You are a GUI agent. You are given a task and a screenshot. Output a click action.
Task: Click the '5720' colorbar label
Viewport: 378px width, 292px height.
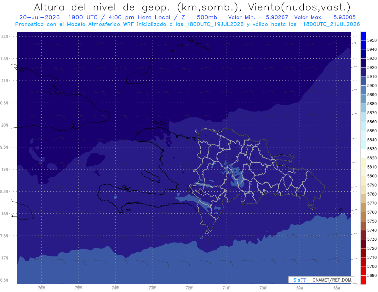(372, 248)
